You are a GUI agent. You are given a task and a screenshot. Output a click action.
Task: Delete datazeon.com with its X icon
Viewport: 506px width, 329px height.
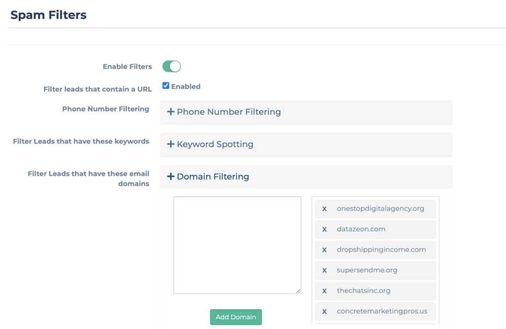(x=324, y=229)
